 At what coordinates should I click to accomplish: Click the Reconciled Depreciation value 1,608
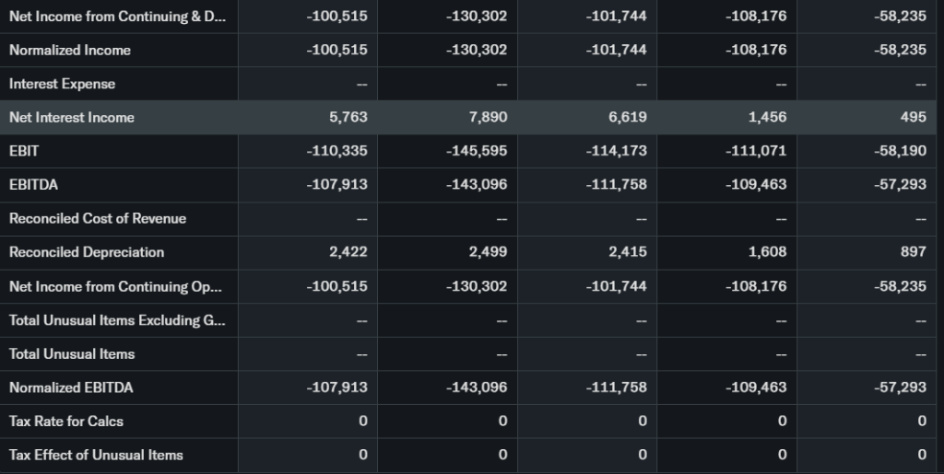[768, 252]
